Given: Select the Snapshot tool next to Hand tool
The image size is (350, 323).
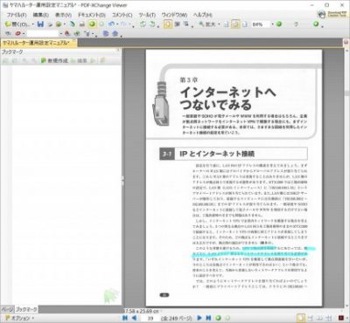Looking at the screenshot, I should coord(177,24).
